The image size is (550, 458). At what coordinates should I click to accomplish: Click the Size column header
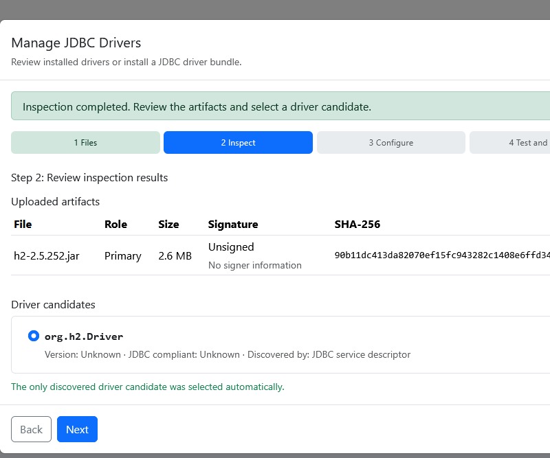[168, 225]
